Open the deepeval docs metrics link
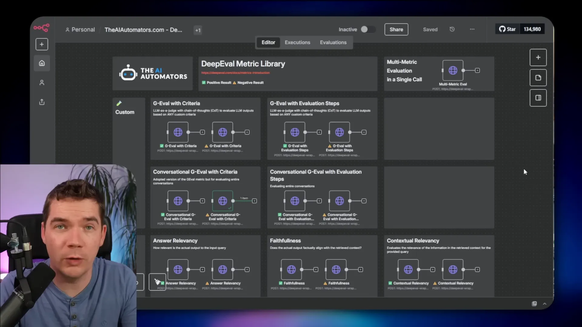582x327 pixels. click(x=235, y=73)
